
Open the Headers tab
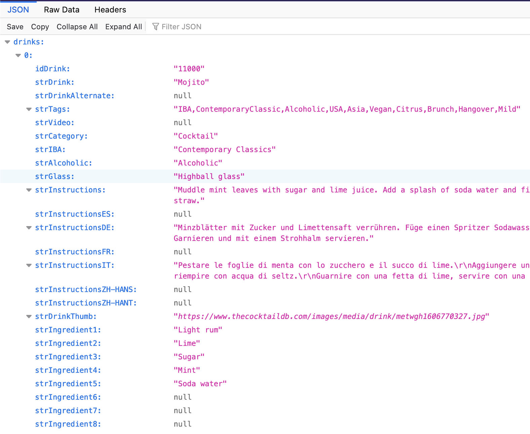click(110, 10)
